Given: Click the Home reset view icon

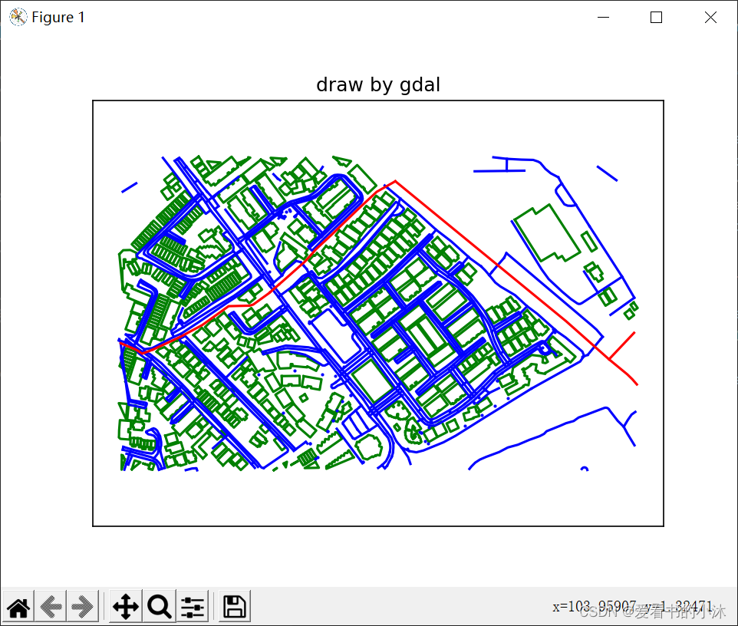Looking at the screenshot, I should 18,608.
